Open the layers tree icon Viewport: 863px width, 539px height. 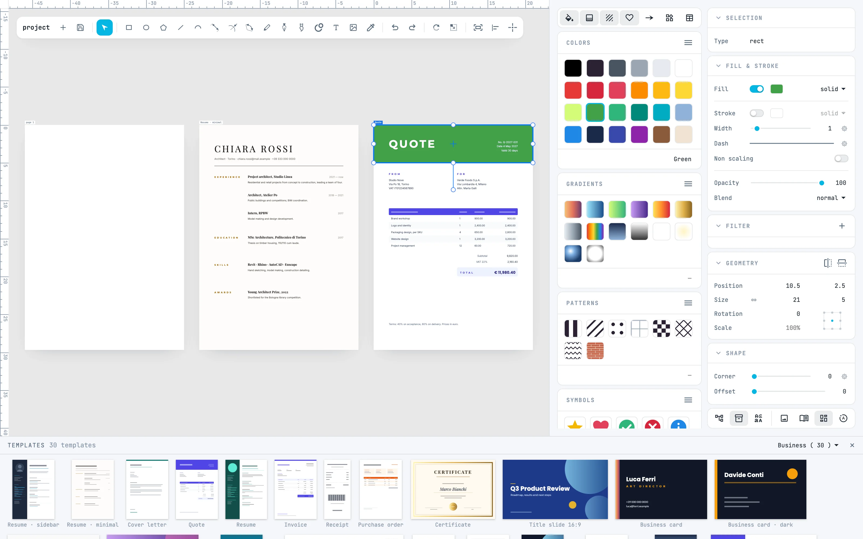719,418
